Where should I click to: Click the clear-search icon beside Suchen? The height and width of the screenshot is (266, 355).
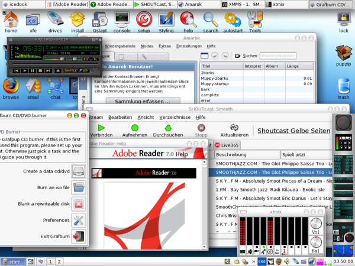coord(237,56)
